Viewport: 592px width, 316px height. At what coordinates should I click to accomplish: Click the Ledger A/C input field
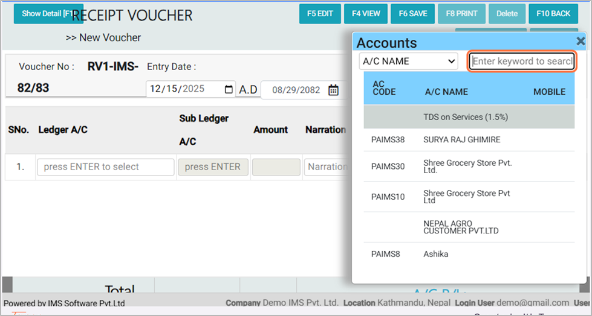[x=105, y=167]
